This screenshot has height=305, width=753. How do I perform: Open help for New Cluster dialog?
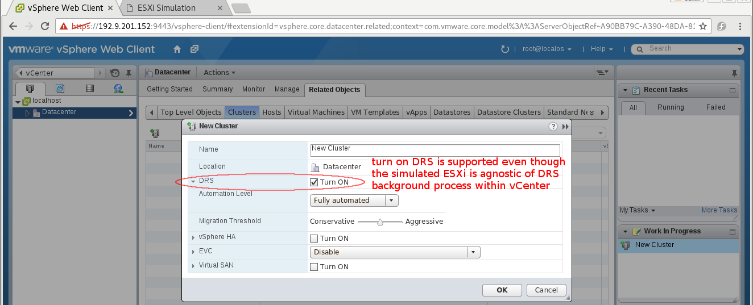(x=553, y=127)
